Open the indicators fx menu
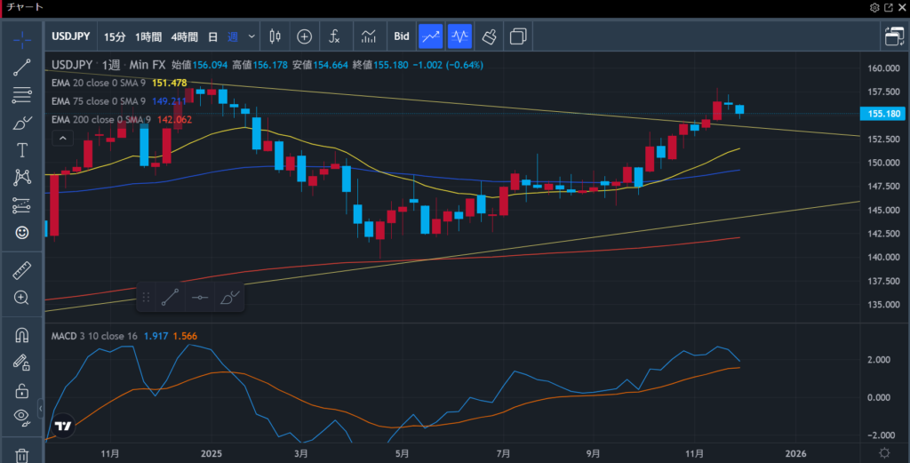This screenshot has height=463, width=910. [x=334, y=36]
